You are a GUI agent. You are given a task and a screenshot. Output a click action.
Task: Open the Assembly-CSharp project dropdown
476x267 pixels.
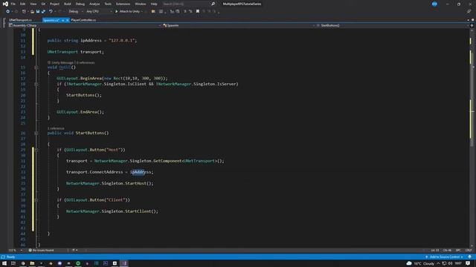[85, 25]
